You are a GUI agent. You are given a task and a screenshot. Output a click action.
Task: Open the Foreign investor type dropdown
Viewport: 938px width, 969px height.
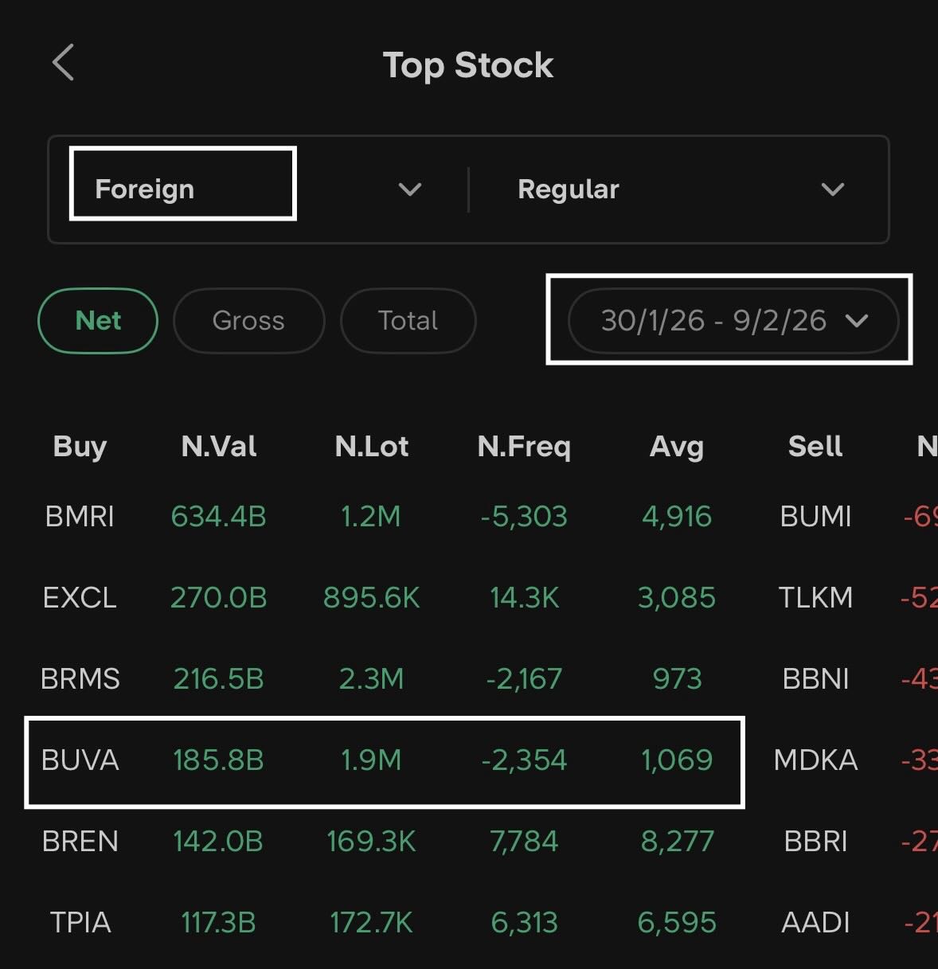pos(145,189)
